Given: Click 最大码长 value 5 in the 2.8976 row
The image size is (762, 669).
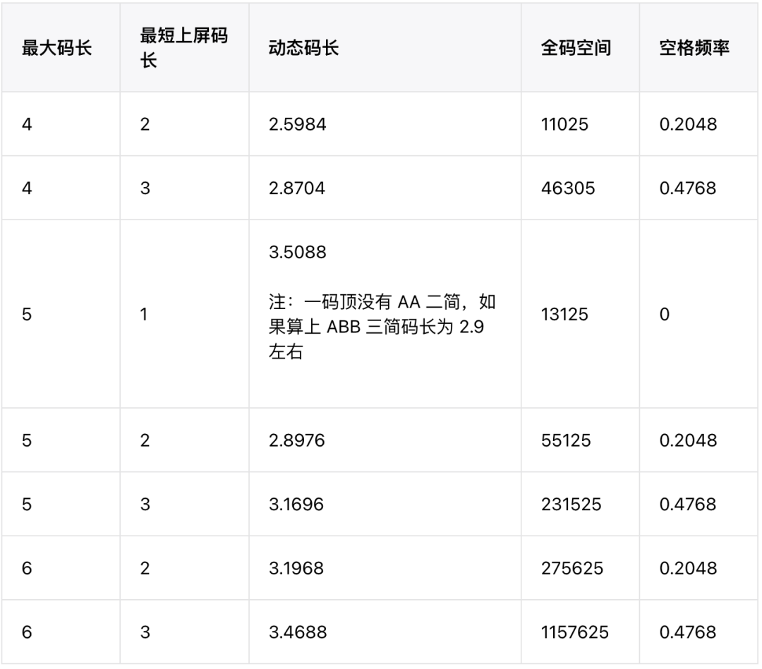Looking at the screenshot, I should coord(27,440).
